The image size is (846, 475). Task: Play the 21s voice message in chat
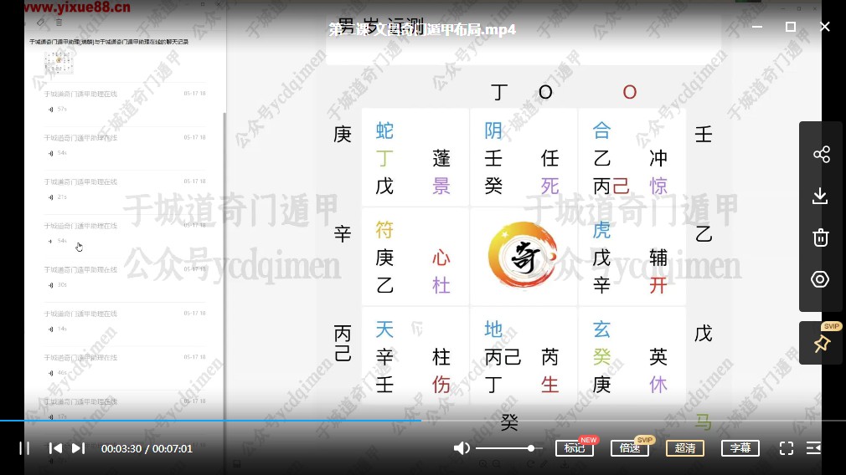pos(58,197)
